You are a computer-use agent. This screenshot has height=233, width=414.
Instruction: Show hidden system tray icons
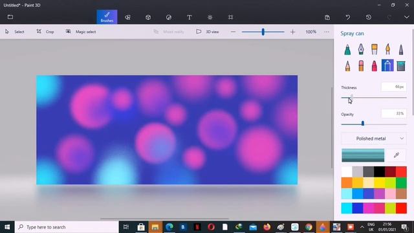coord(362,227)
